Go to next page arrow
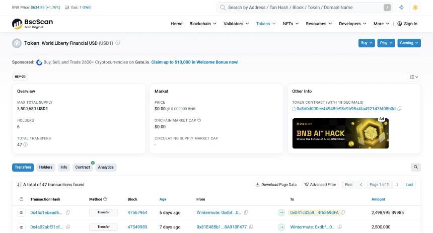 point(397,185)
